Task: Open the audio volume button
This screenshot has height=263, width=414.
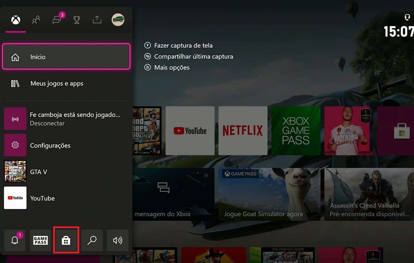Action: pyautogui.click(x=118, y=240)
